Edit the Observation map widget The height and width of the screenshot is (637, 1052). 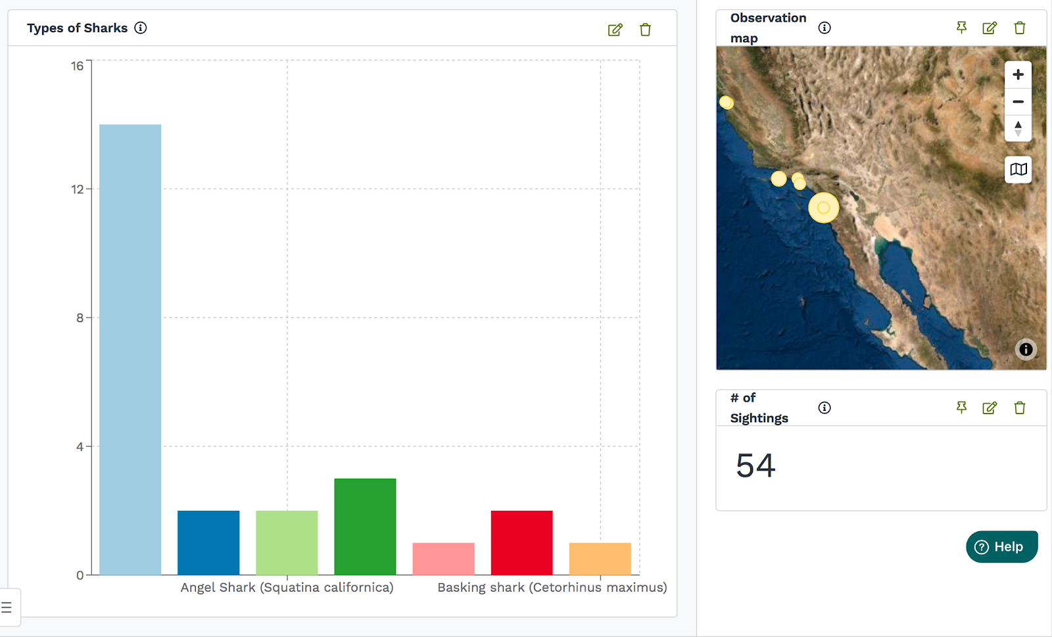(x=990, y=28)
